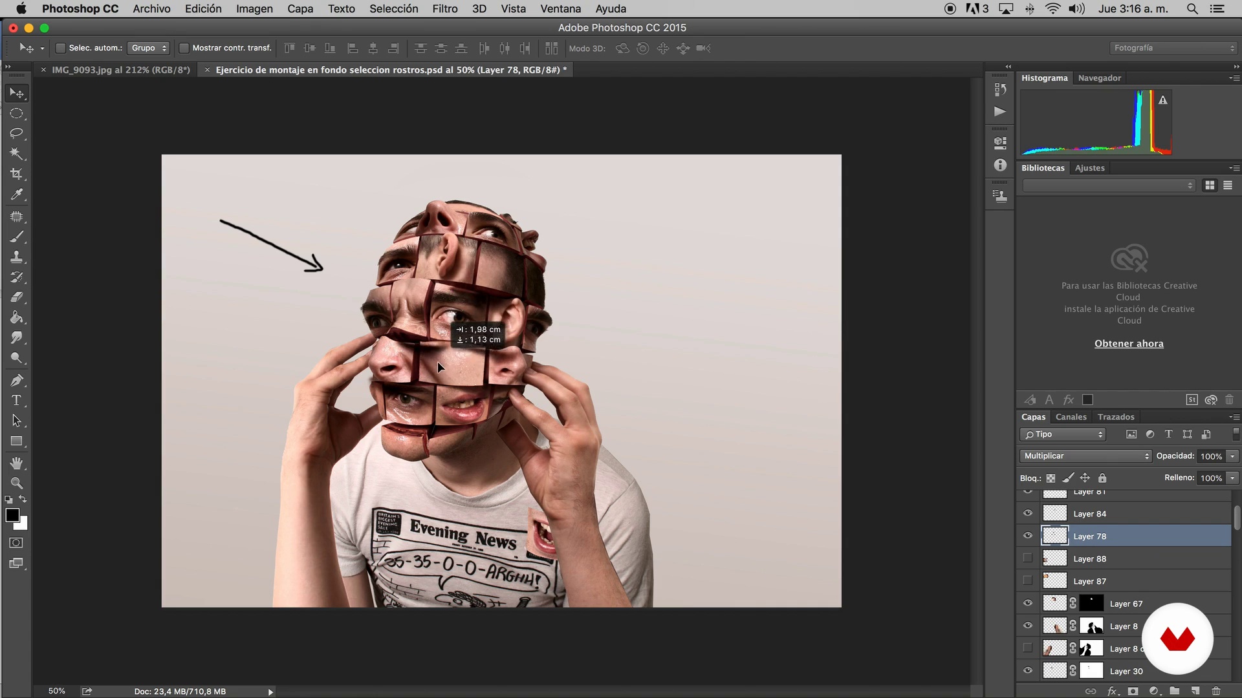
Task: Open the Selección menu
Action: pos(394,8)
